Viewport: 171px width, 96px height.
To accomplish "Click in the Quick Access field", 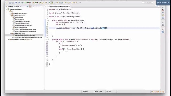I will pyautogui.click(x=147, y=2).
